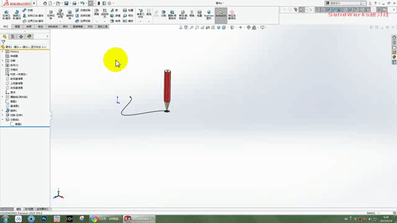Open Photoshop from the Windows taskbar

point(44,219)
